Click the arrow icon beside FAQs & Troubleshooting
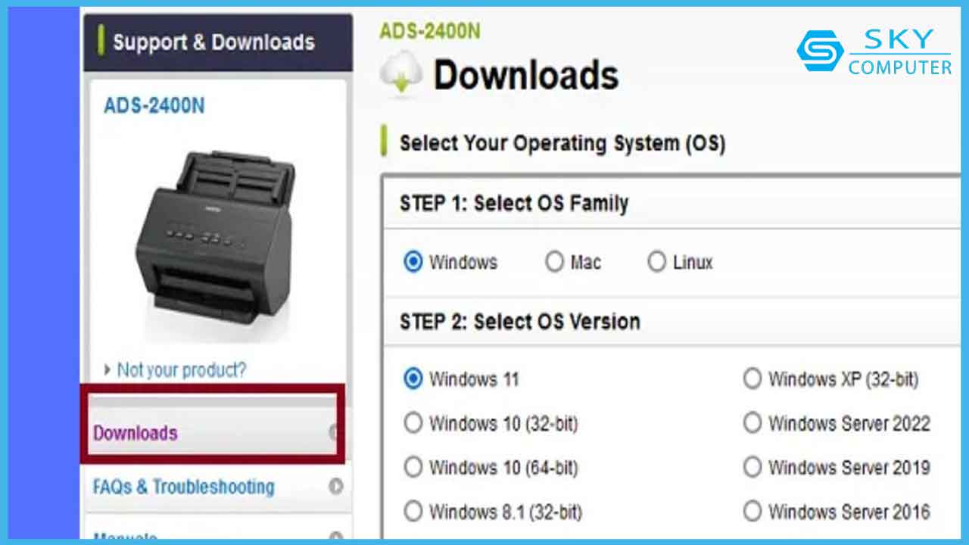Image resolution: width=969 pixels, height=545 pixels. (336, 487)
